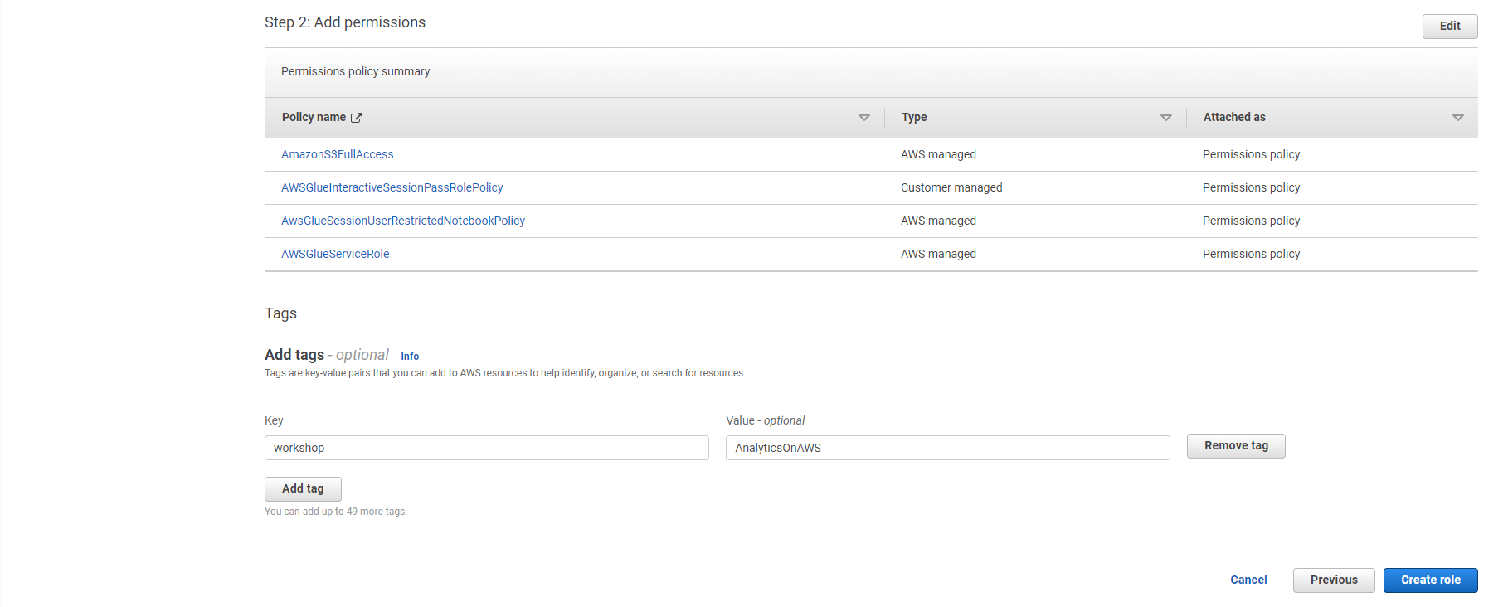1508x607 pixels.
Task: Focus the Value field containing AnalyticsOnAWS
Action: pos(947,448)
